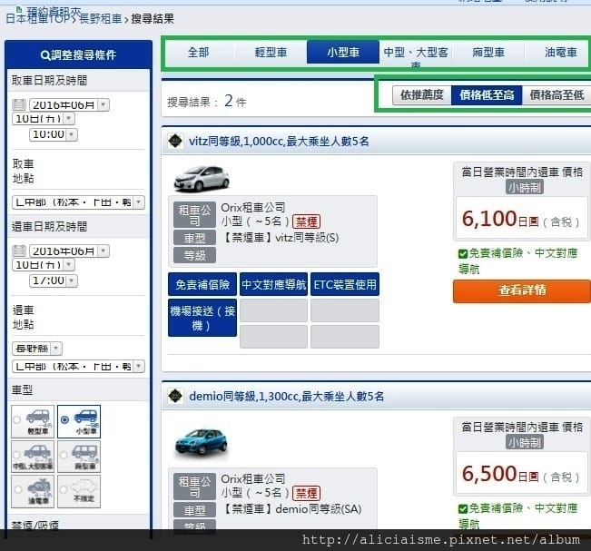Click the 禁煙 badge on demio listing
The image size is (591, 551).
(x=307, y=493)
